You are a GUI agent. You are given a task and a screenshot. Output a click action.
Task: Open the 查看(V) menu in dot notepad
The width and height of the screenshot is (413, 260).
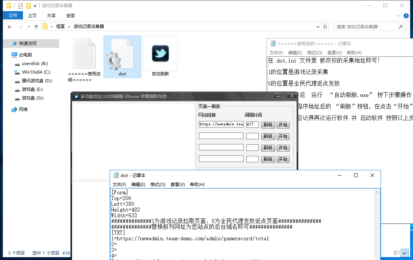177,184
